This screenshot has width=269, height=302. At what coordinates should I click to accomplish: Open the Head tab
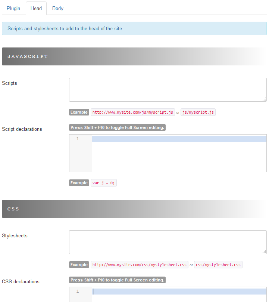coord(36,8)
